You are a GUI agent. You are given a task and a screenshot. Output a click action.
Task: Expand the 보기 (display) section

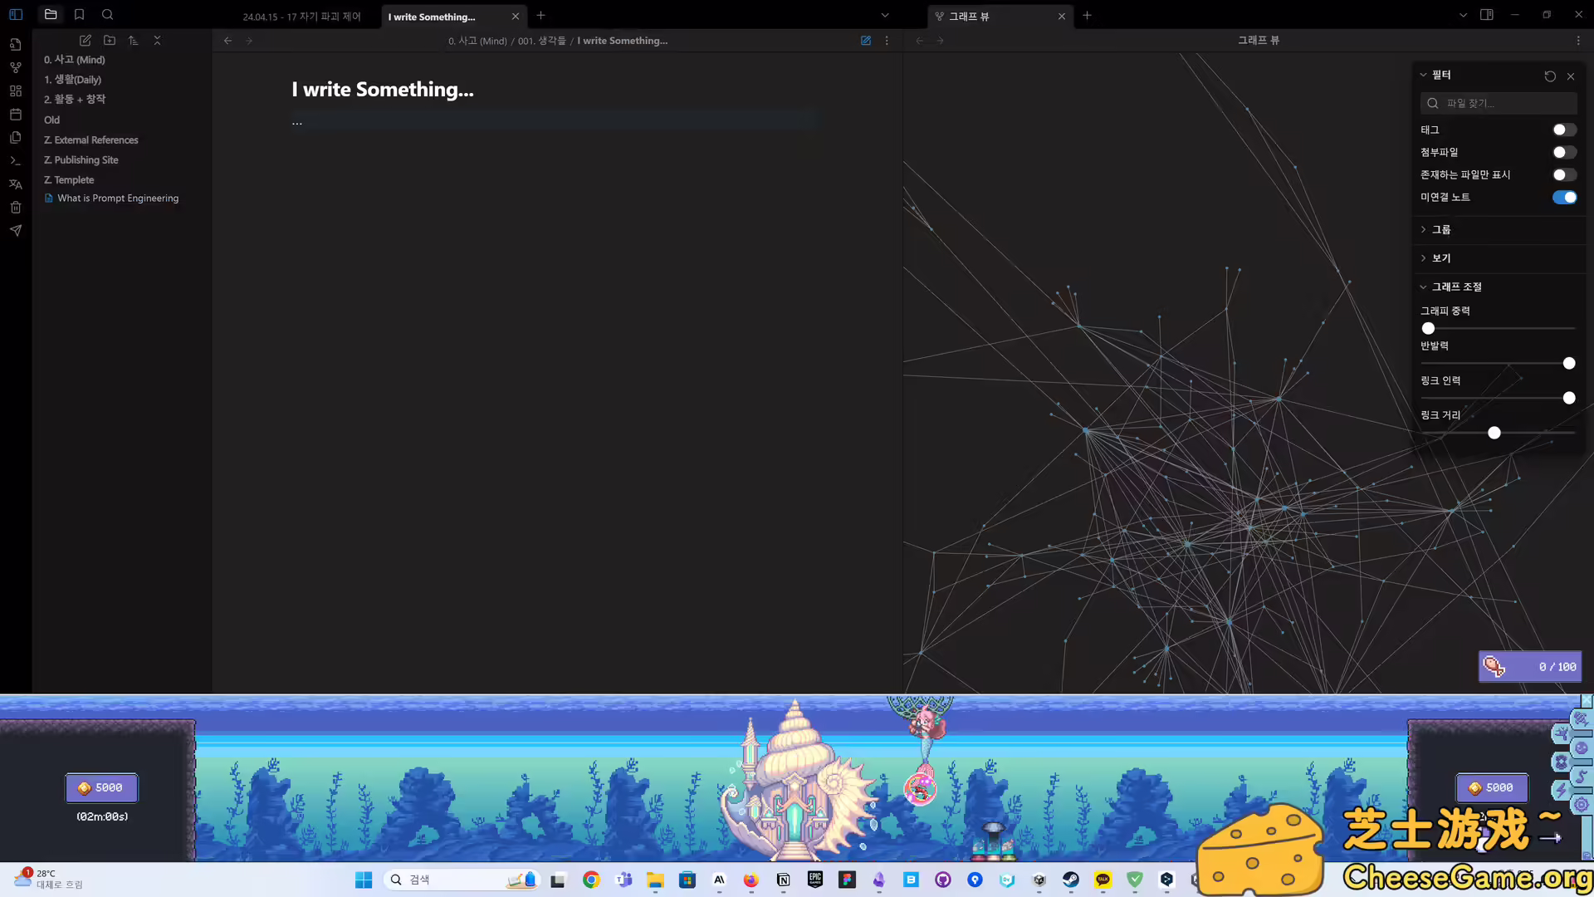[1441, 258]
